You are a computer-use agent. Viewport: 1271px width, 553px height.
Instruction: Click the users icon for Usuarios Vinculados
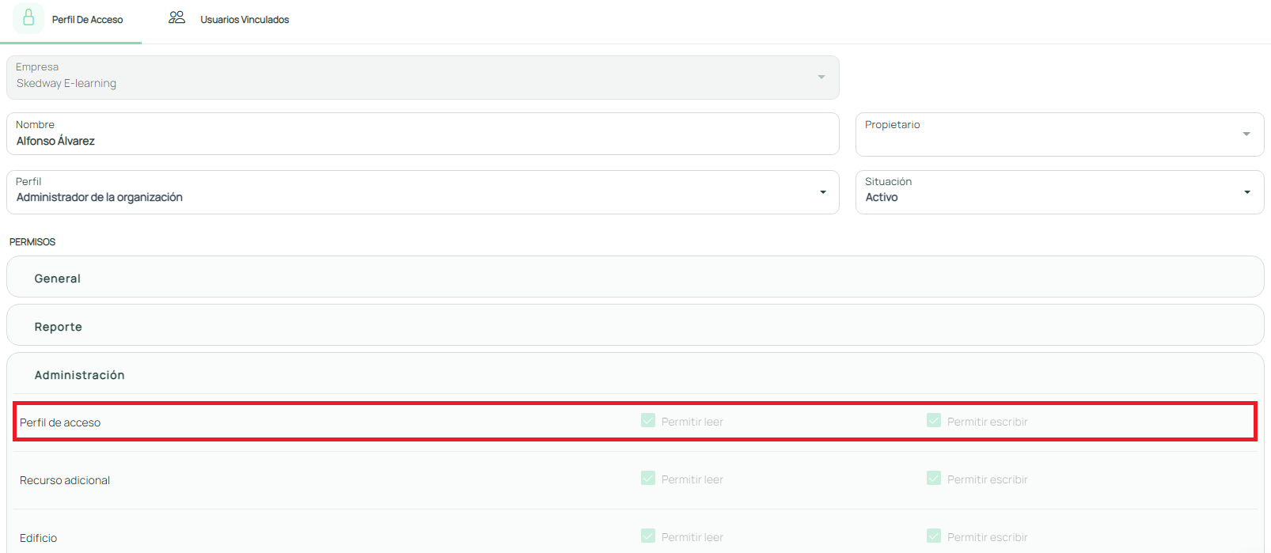176,18
